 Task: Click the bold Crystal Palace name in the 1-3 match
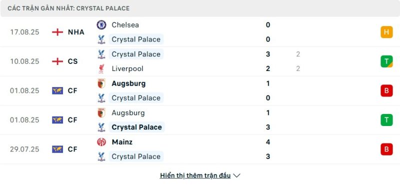point(136,127)
